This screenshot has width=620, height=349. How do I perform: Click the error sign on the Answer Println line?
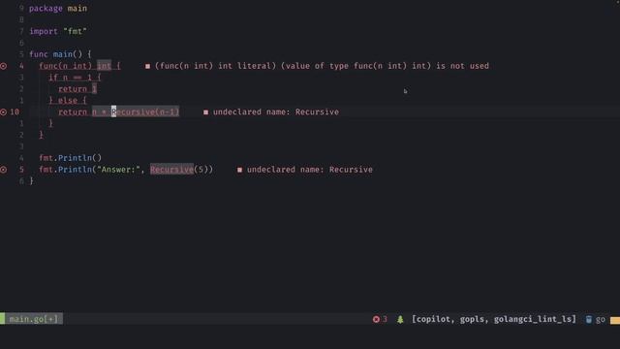4,170
